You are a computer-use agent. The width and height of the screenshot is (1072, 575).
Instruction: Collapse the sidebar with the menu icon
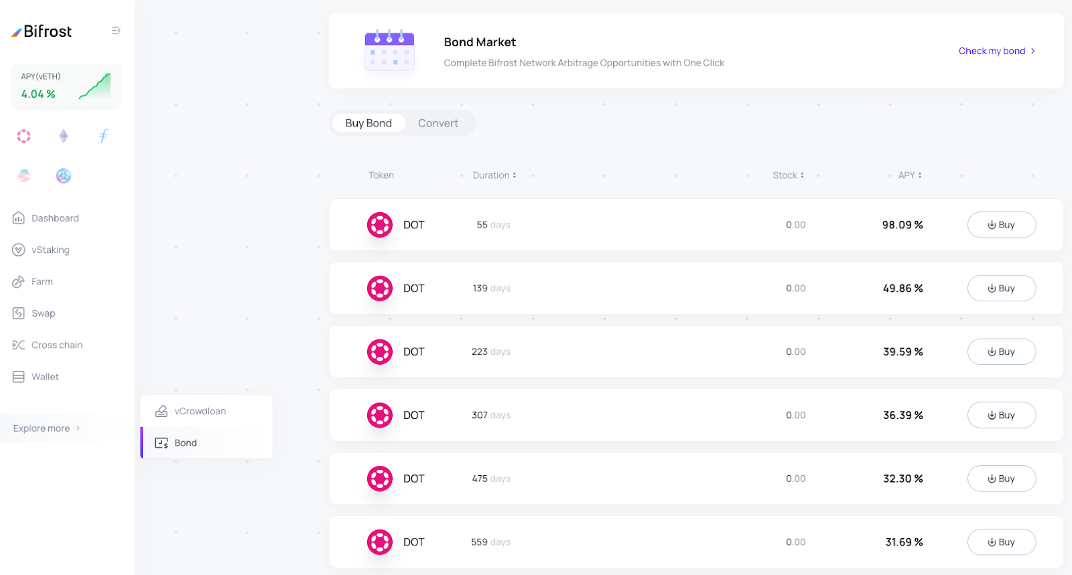point(116,31)
